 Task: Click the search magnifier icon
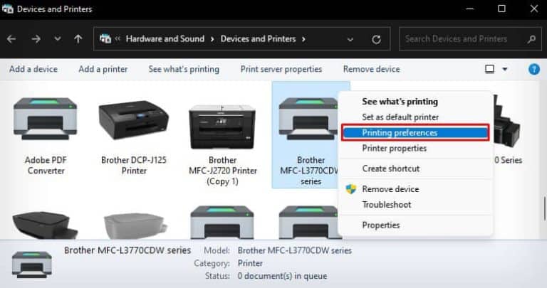point(531,39)
